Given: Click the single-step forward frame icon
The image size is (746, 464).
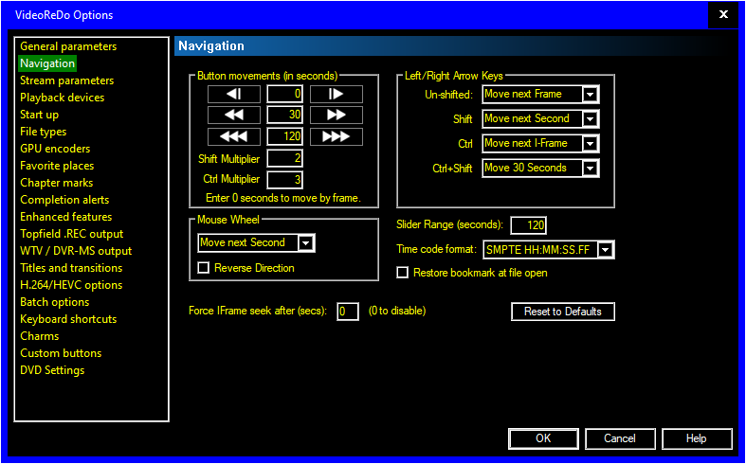Looking at the screenshot, I should tap(336, 94).
